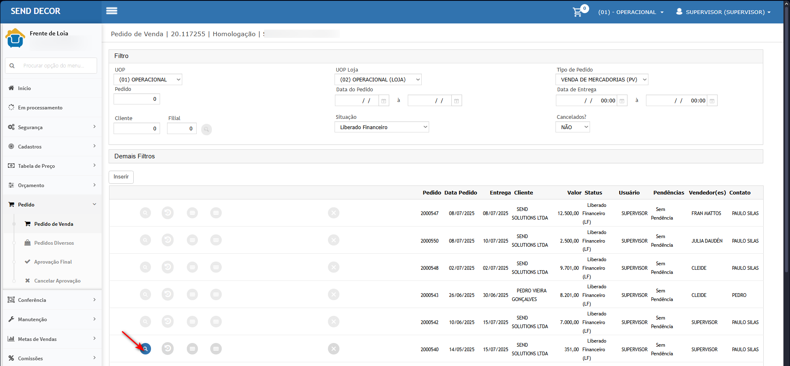The image size is (790, 366).
Task: Toggle the hamburger menu icon
Action: click(x=112, y=11)
